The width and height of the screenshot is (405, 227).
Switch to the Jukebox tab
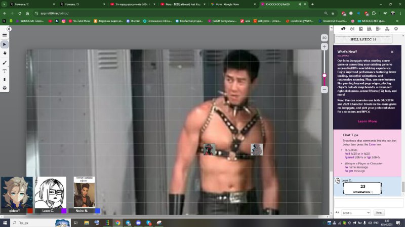pos(378,29)
